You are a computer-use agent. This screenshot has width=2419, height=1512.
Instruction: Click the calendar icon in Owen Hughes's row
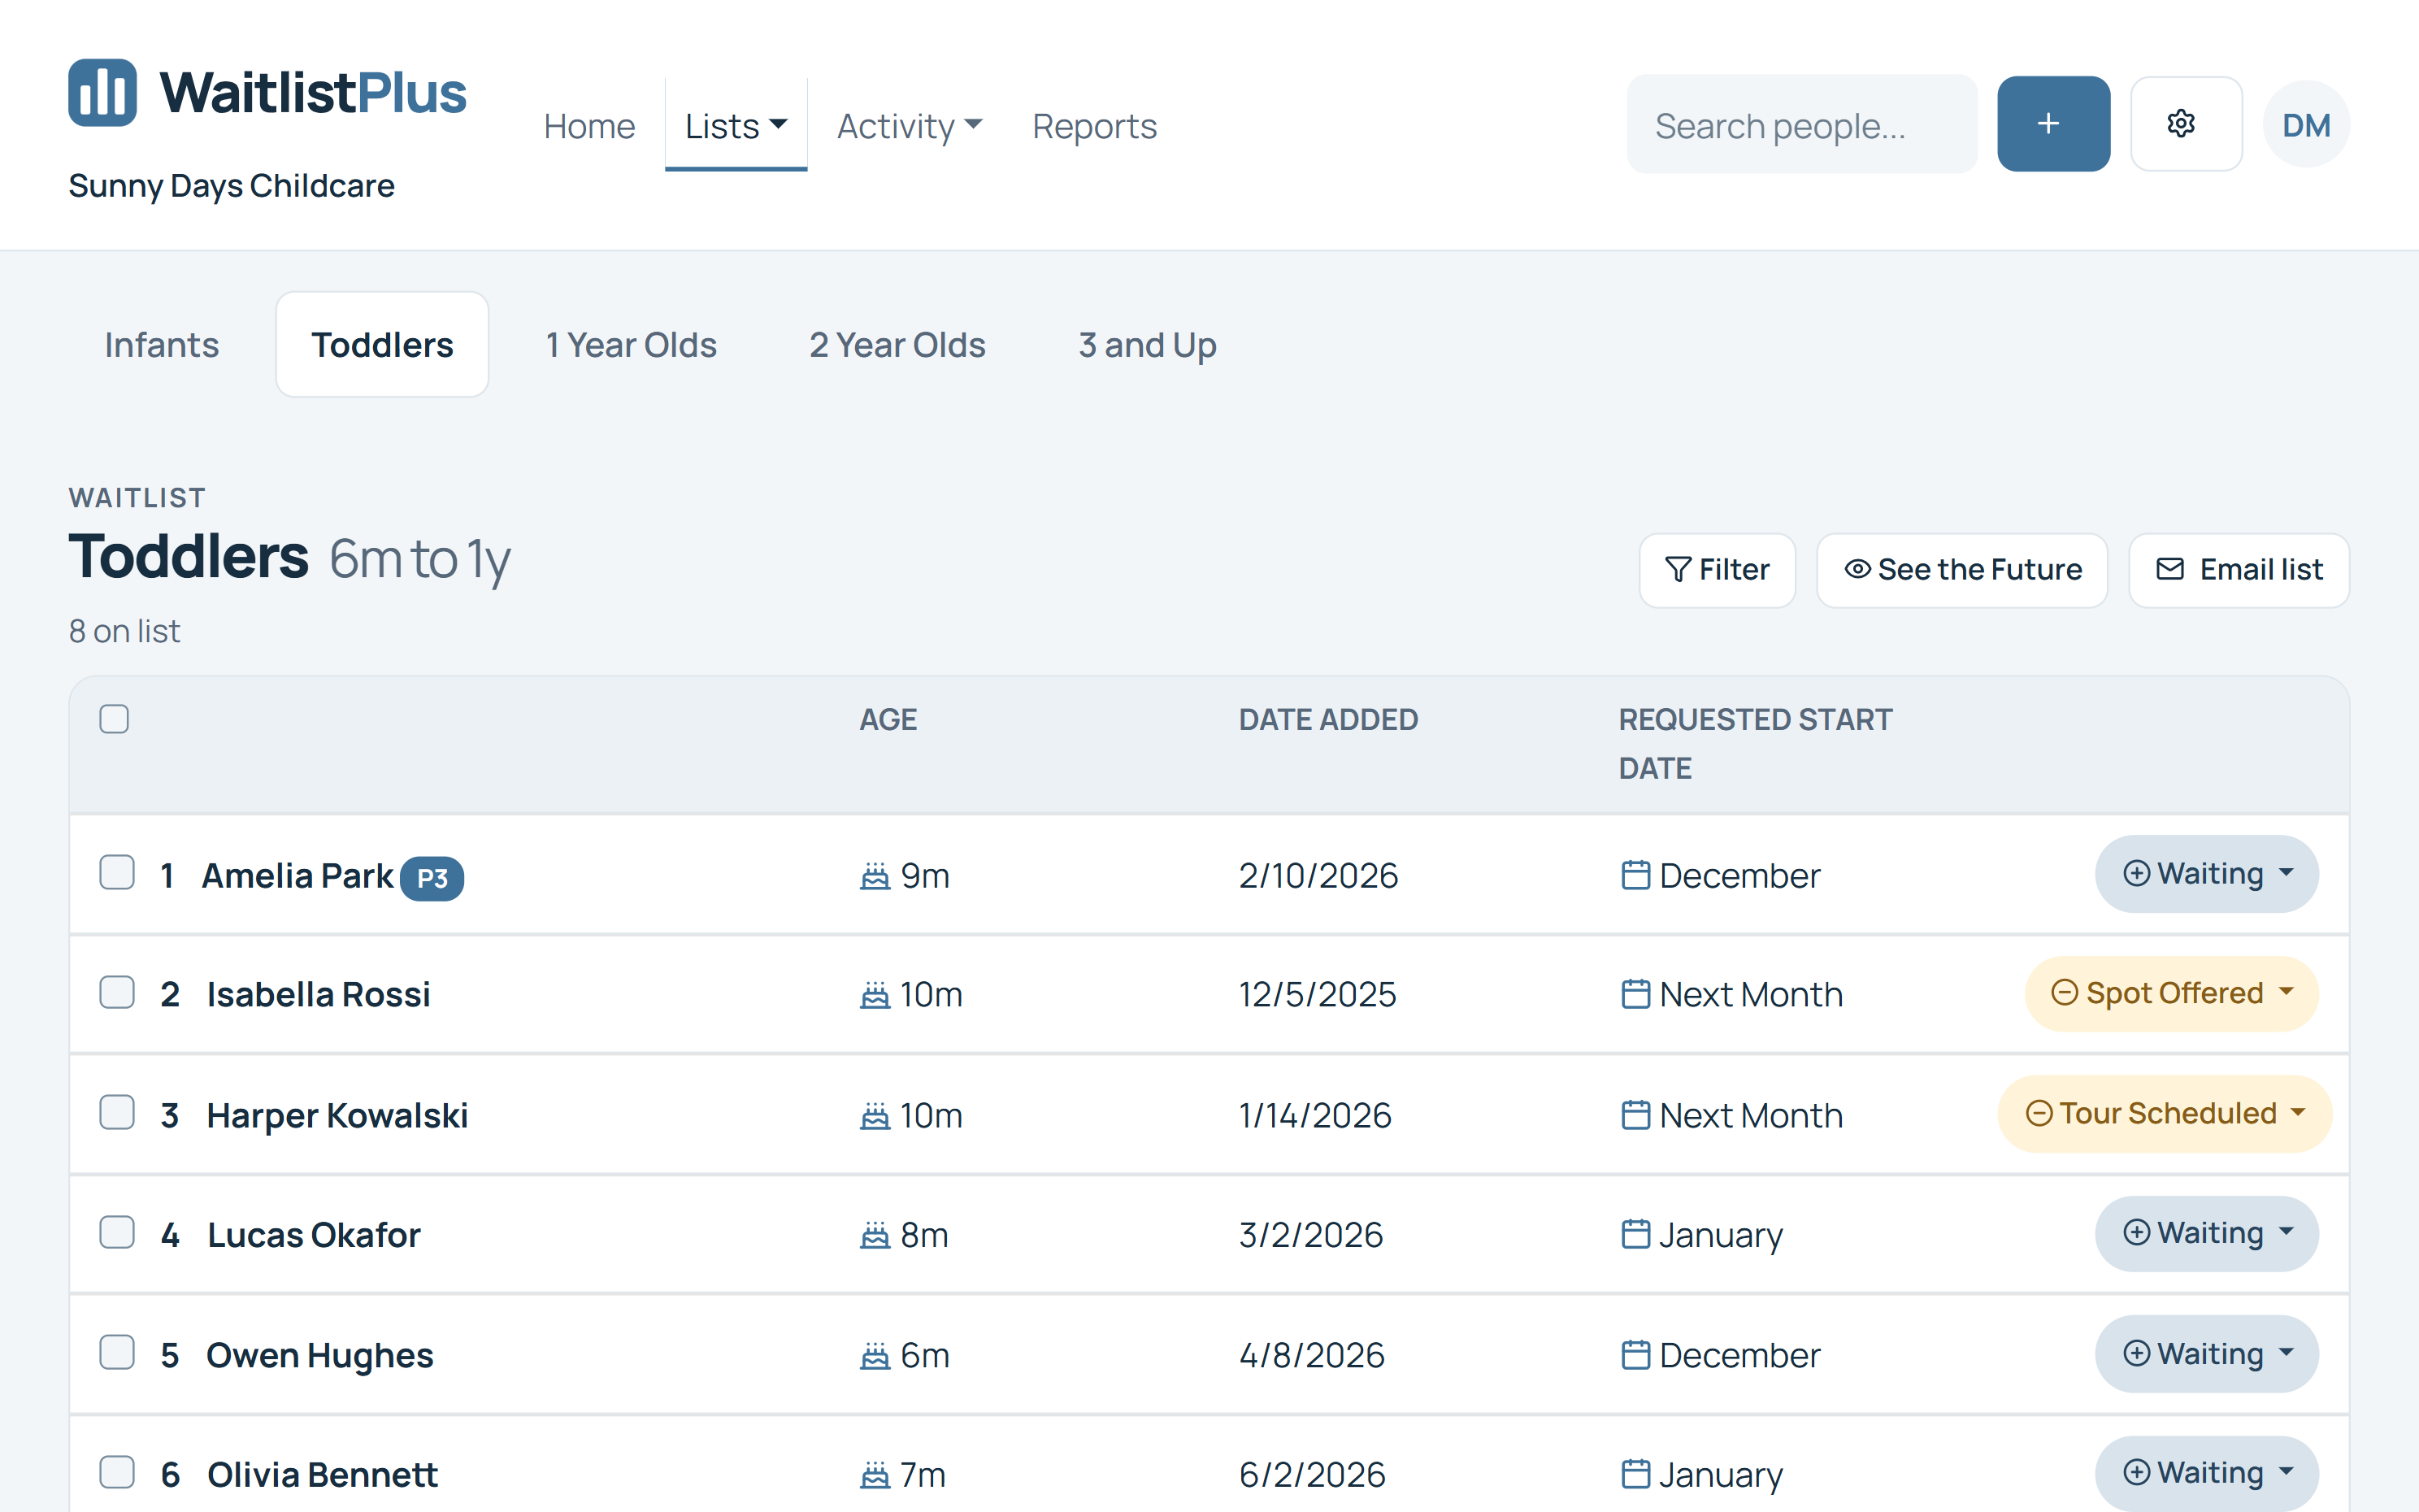(1635, 1354)
